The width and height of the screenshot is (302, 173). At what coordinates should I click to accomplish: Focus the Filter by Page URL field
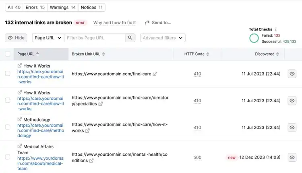tap(95, 38)
